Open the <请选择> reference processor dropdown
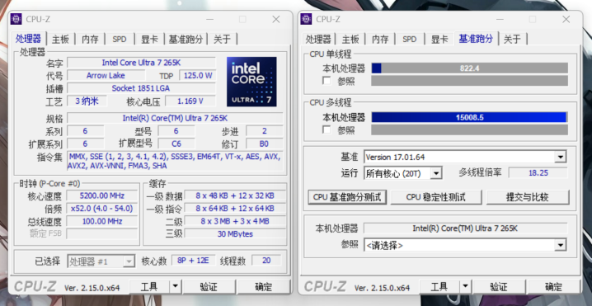Screen dimensions: 592x306 click(561, 246)
